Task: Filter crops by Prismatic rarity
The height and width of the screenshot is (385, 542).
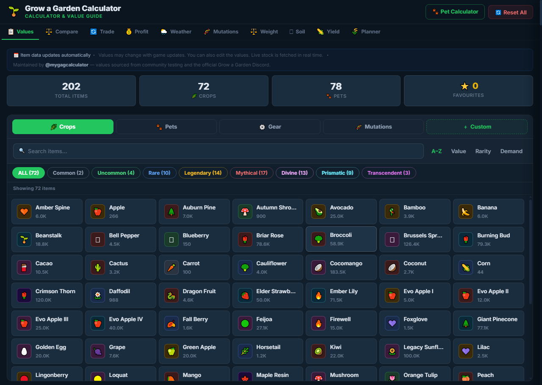Action: coord(337,173)
